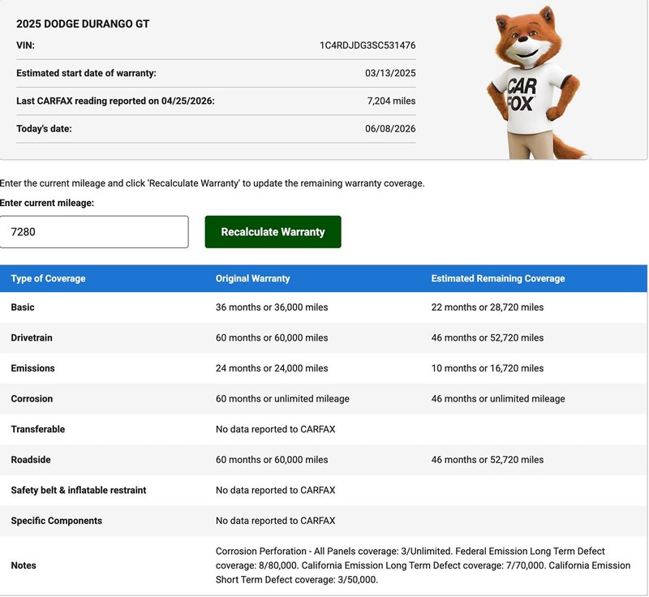Click the 7,204 miles CARFAX reading
The image size is (649, 597).
[391, 101]
